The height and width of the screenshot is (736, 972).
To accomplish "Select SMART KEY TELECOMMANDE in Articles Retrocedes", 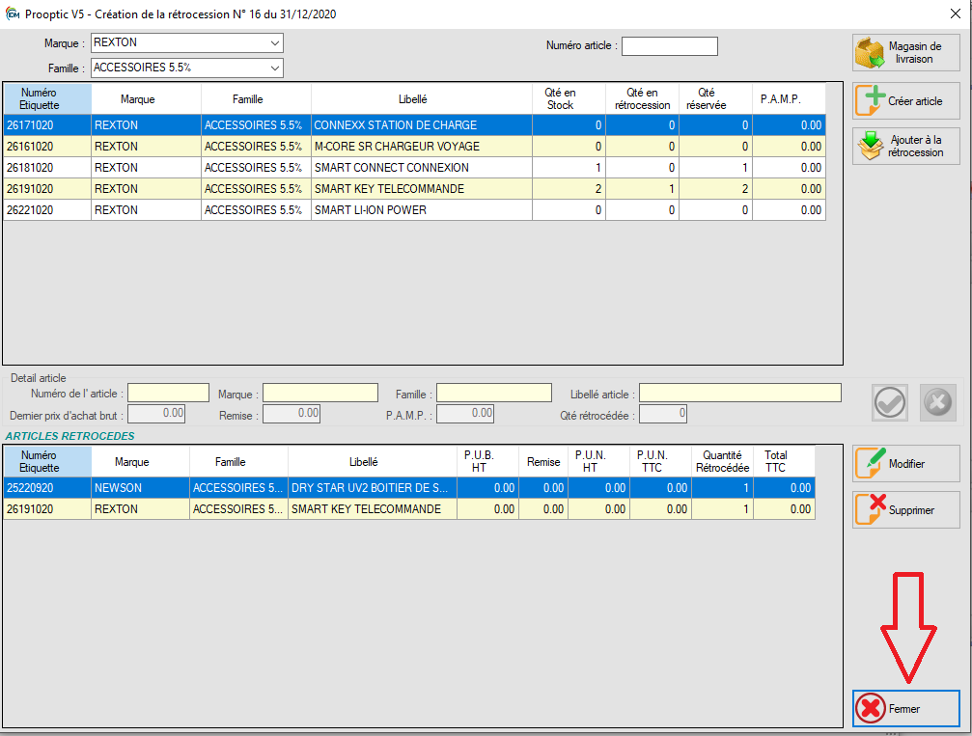I will pos(409,509).
